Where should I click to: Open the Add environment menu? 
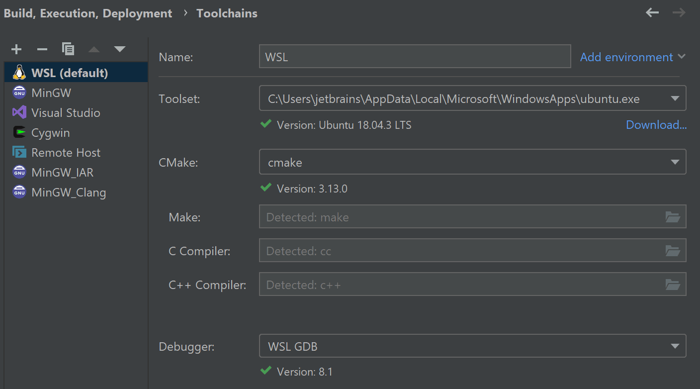(632, 57)
